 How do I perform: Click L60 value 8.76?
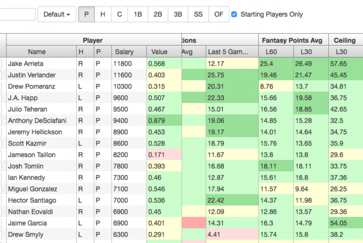tap(276, 86)
